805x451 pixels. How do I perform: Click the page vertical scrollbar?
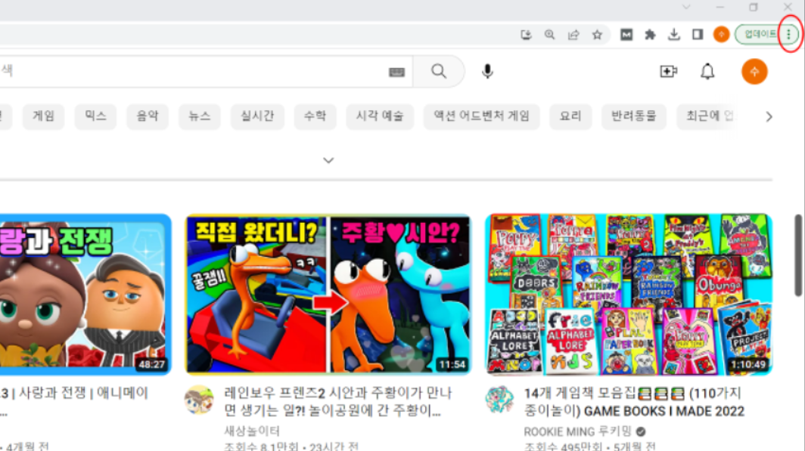798,255
